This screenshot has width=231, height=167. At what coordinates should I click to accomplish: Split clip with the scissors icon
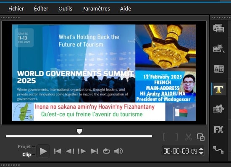(189, 137)
